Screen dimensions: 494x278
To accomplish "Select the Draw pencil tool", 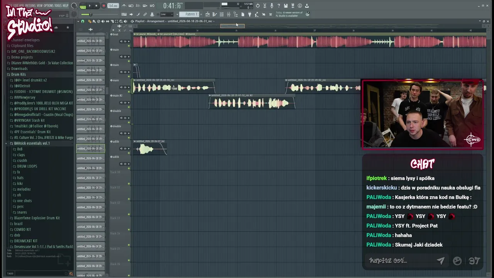I will click(x=90, y=21).
